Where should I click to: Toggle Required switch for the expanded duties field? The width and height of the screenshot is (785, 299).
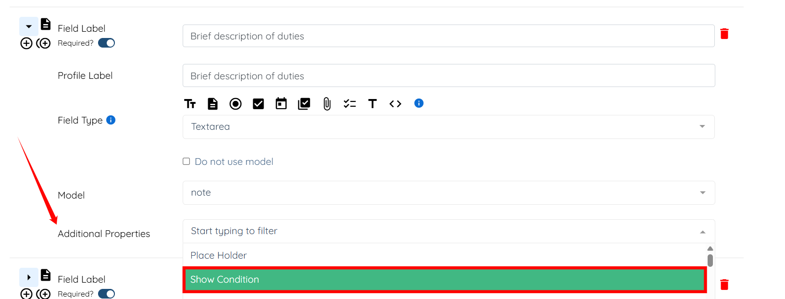click(x=106, y=43)
